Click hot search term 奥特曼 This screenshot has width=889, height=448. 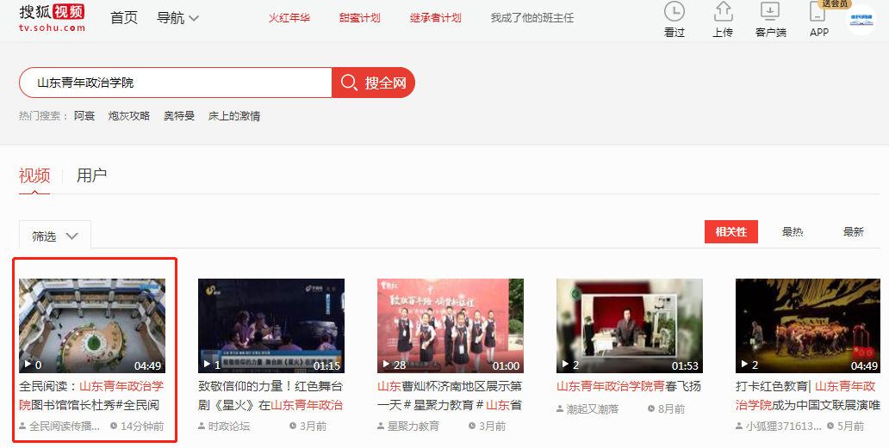click(179, 116)
